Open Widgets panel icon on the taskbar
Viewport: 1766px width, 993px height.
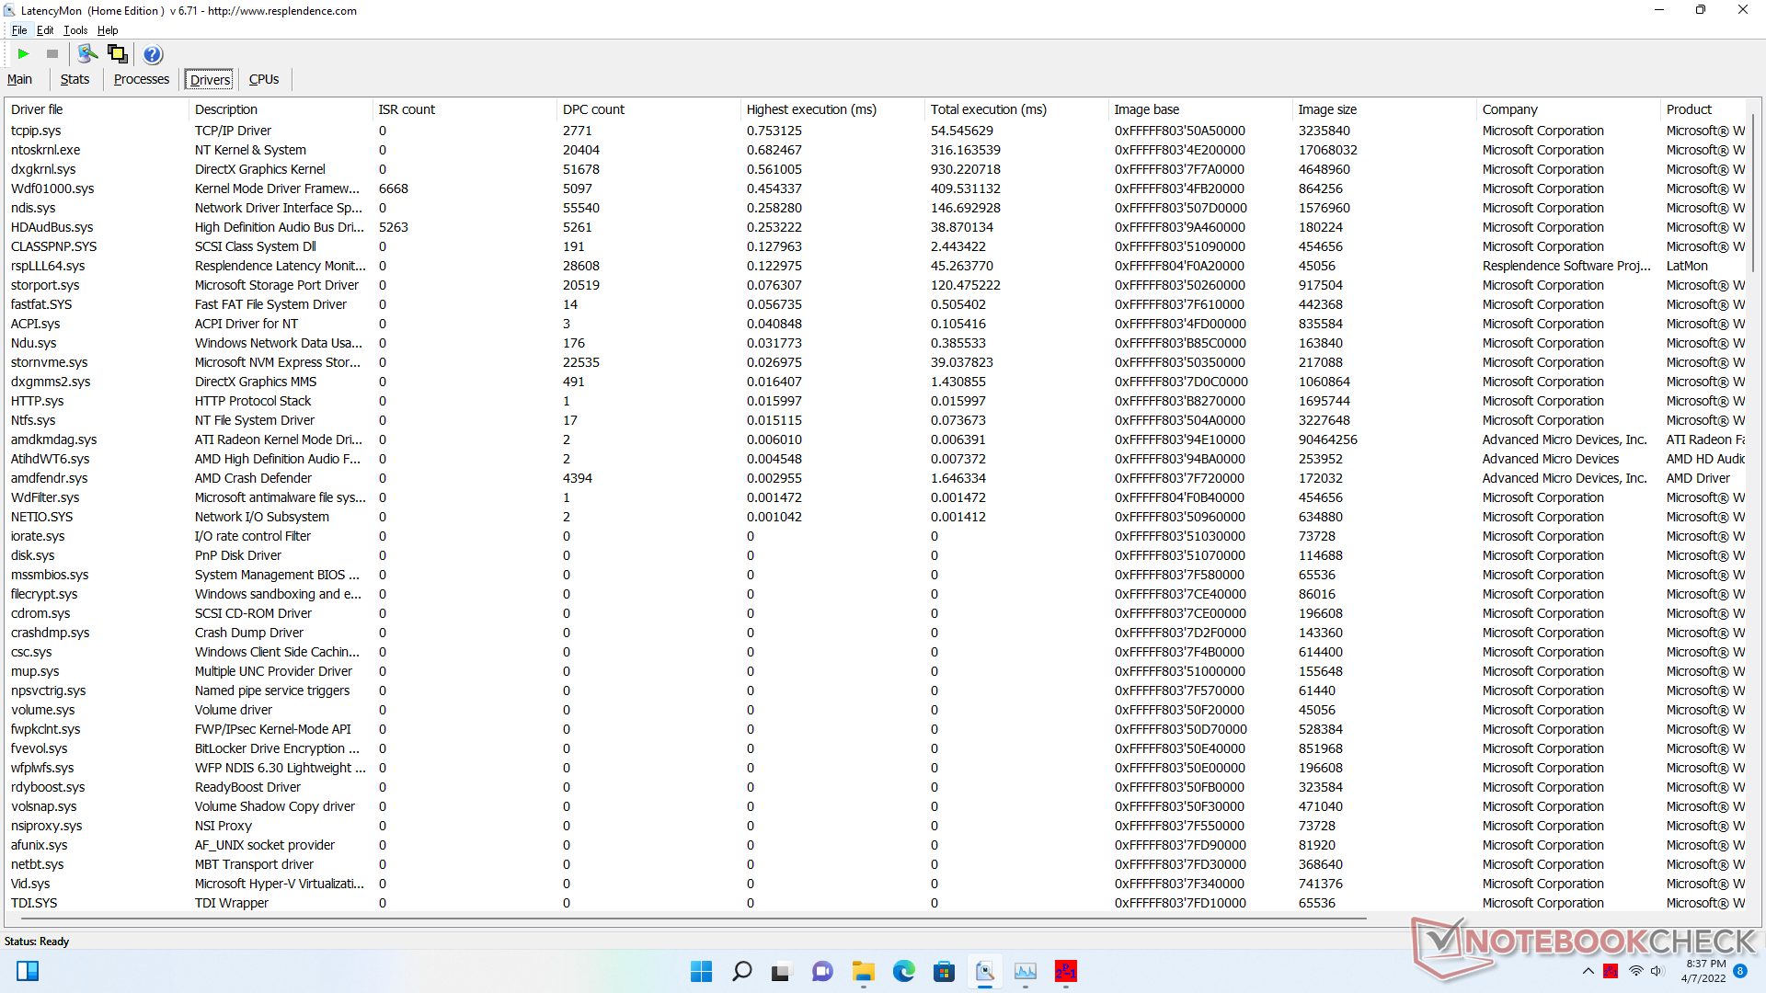point(28,971)
